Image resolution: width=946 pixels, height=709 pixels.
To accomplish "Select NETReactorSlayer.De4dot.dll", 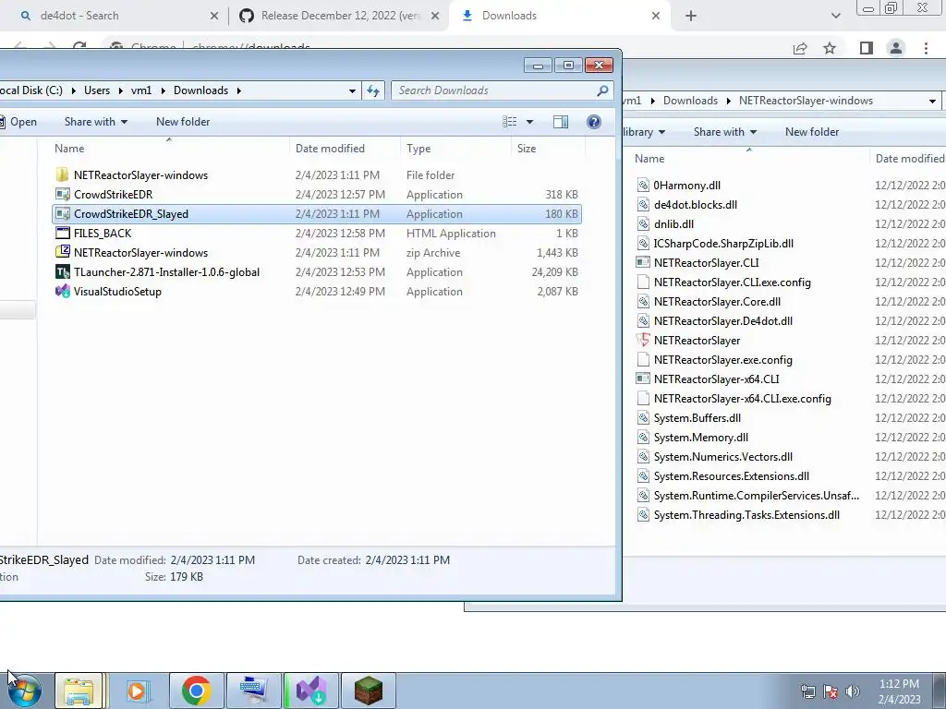I will [x=722, y=320].
